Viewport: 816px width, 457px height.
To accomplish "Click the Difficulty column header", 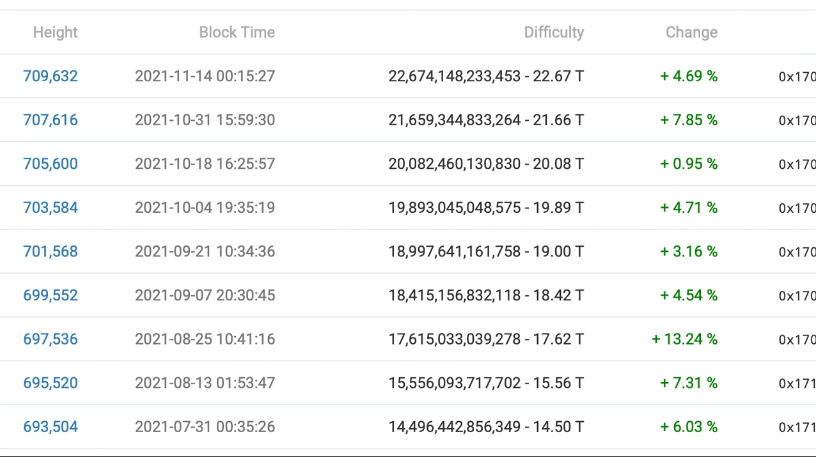I will tap(554, 32).
